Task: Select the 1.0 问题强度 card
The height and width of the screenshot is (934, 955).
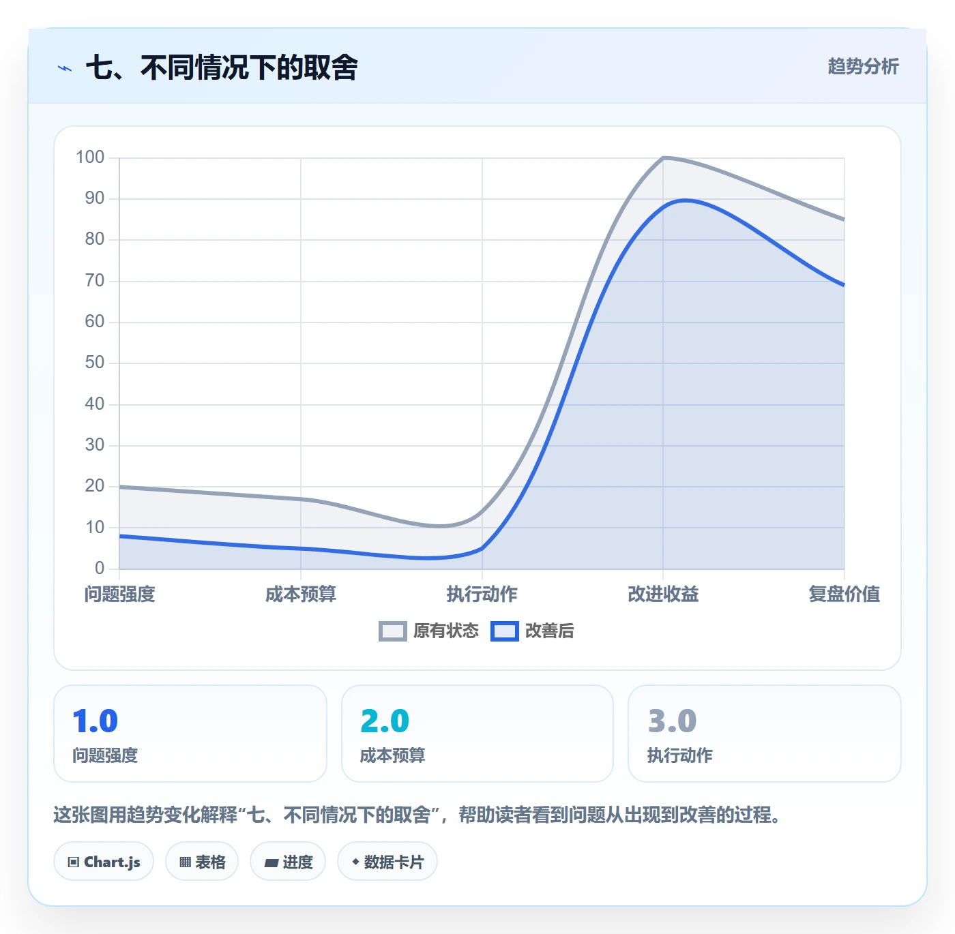Action: [x=190, y=734]
